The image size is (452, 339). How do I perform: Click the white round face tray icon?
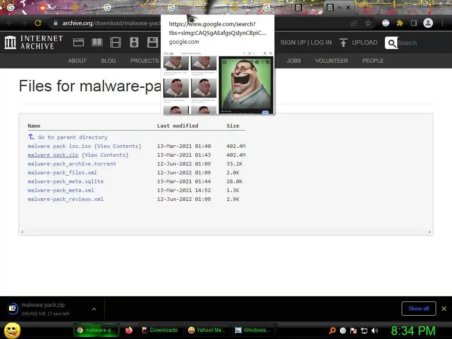tap(343, 331)
